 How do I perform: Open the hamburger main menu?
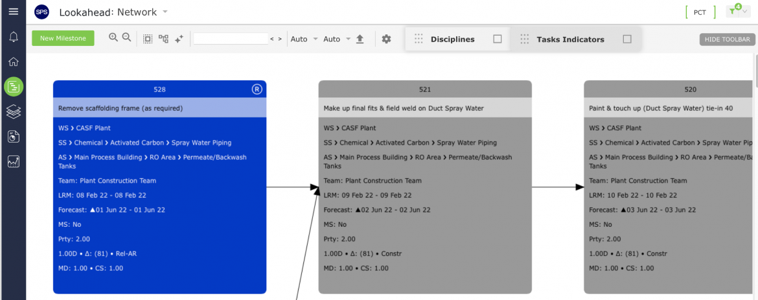click(x=14, y=11)
